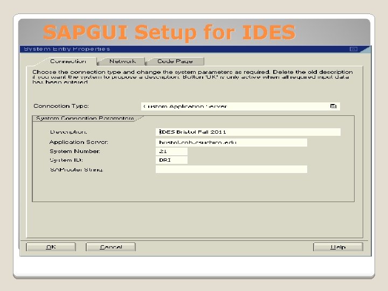
Task: Click the instruction text starting with Choose the connection type
Action: click(192, 77)
